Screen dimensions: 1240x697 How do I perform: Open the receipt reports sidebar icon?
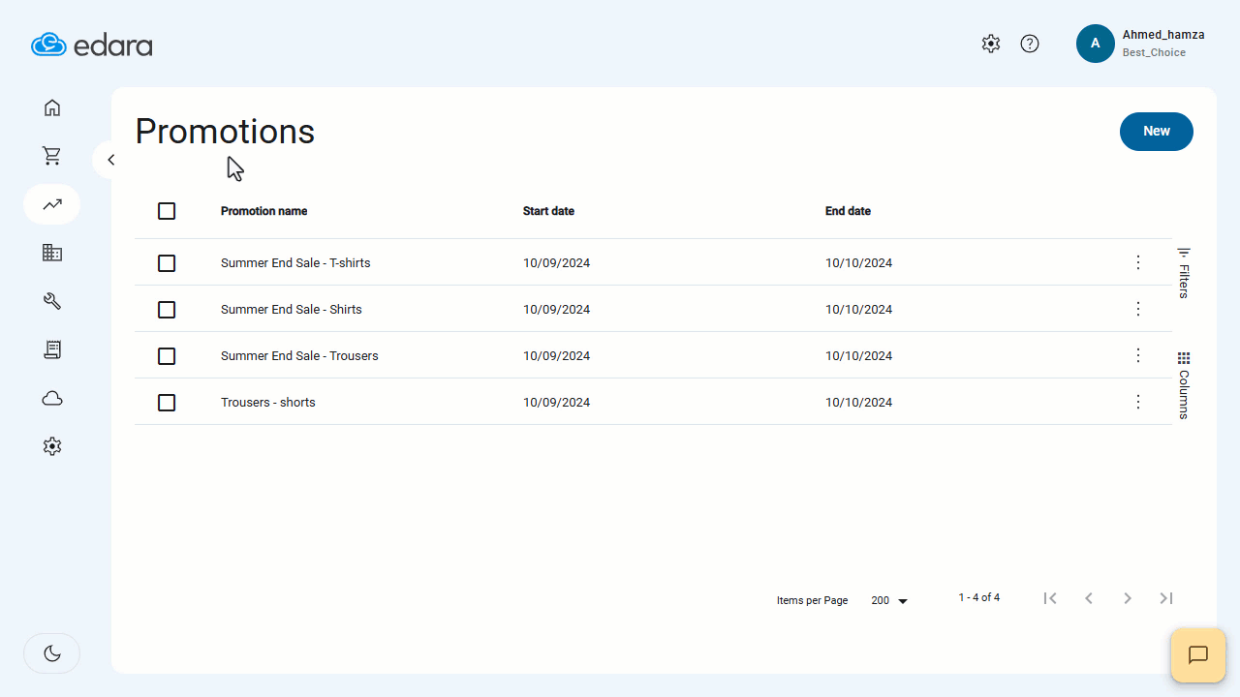coord(52,349)
